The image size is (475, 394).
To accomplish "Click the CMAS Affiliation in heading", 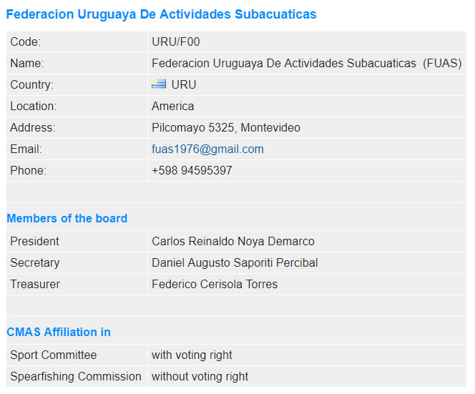I will coord(59,332).
